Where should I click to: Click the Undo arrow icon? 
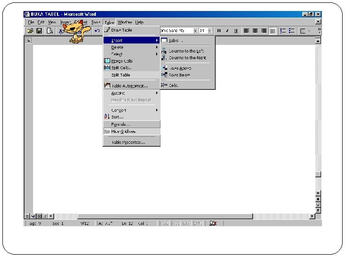point(97,31)
